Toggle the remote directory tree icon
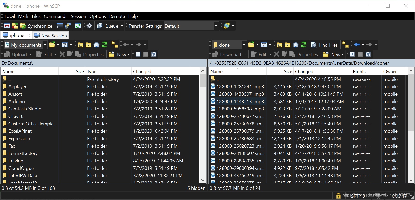Screen dimensions: 415x200 pos(345,45)
